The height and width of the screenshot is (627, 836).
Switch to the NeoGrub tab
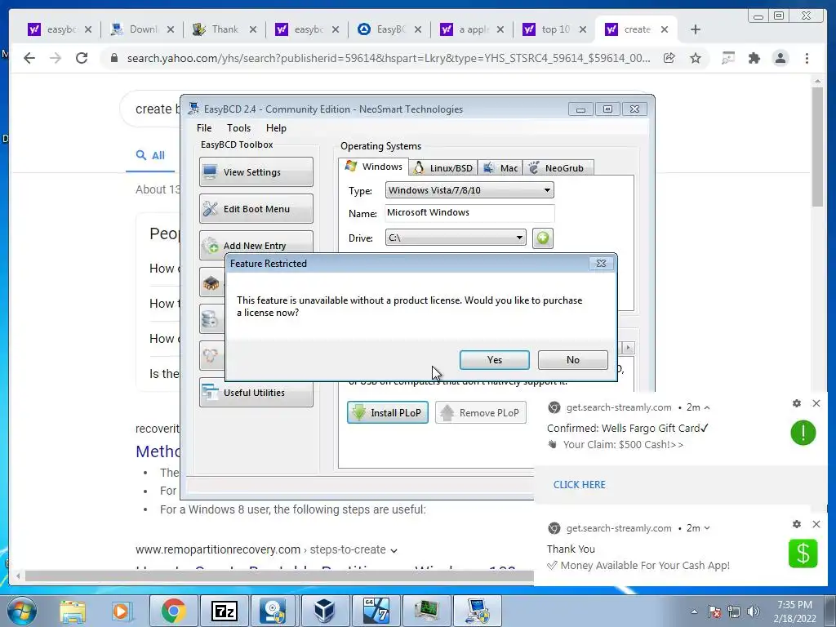click(x=558, y=168)
